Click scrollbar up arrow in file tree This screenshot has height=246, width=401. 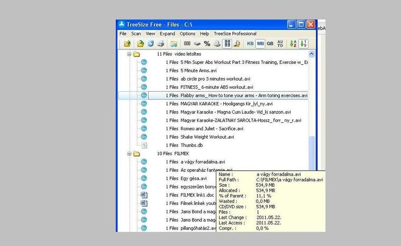pyautogui.click(x=311, y=53)
